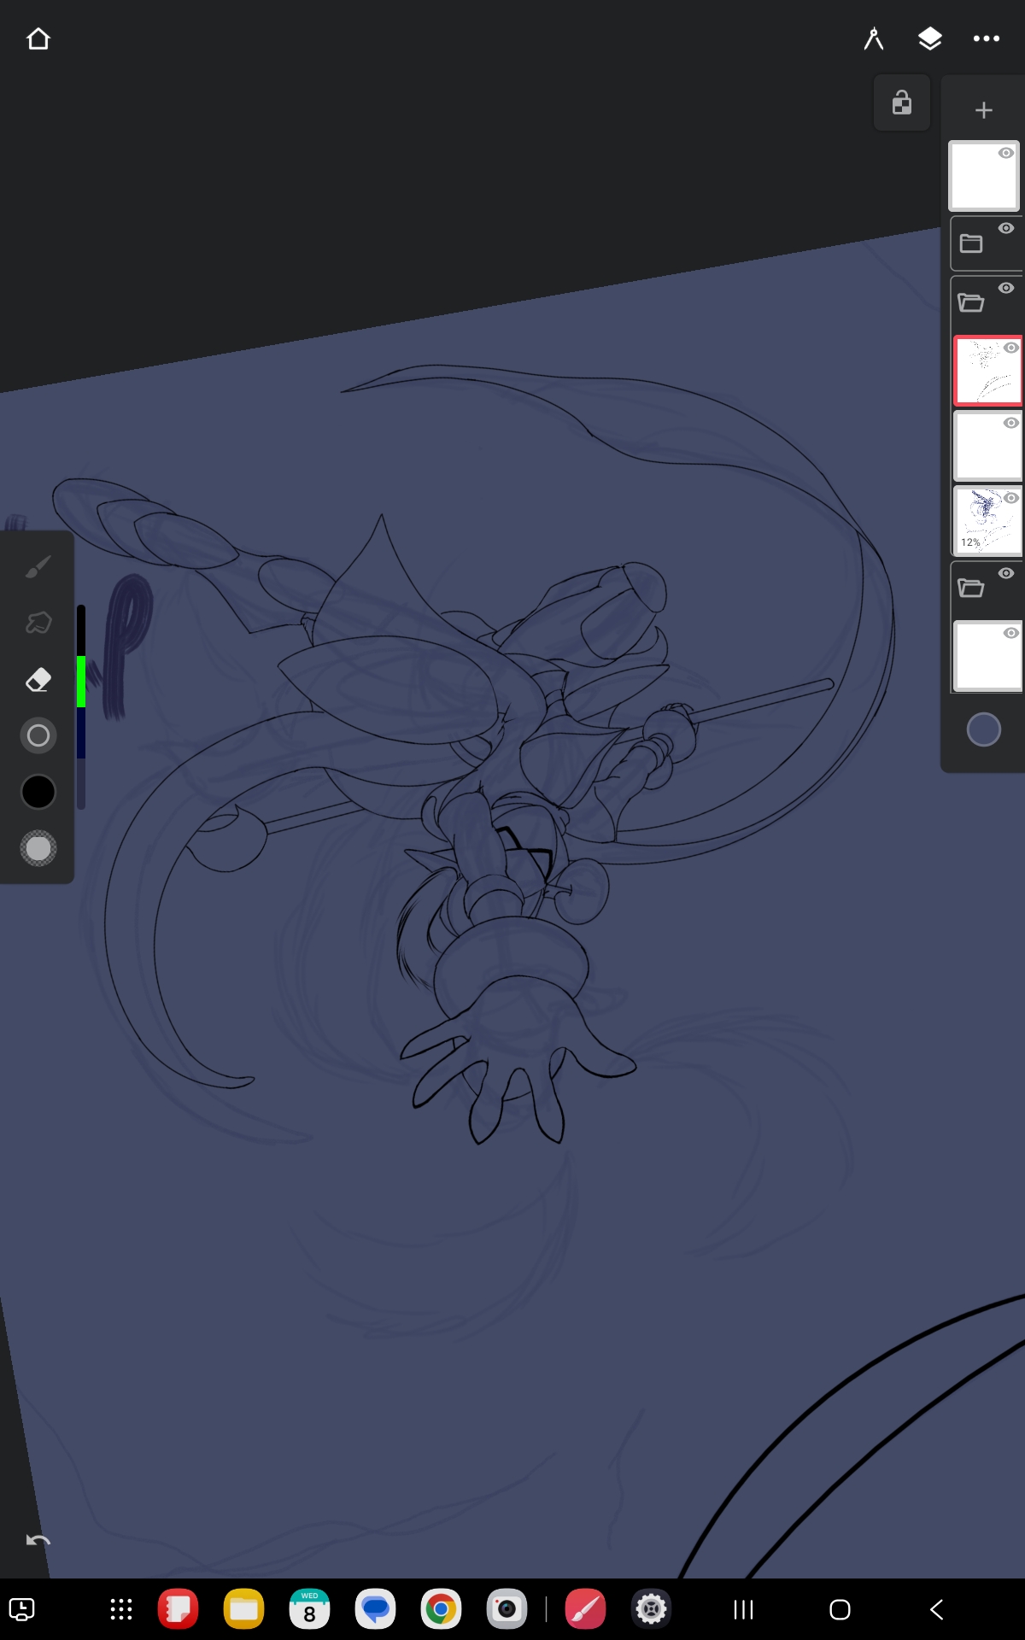Screen dimensions: 1025x1640
Task: Open the three-dot more options menu
Action: pyautogui.click(x=986, y=39)
